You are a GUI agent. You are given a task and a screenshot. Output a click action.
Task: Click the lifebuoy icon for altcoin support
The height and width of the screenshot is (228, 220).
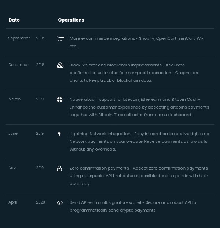(x=60, y=99)
